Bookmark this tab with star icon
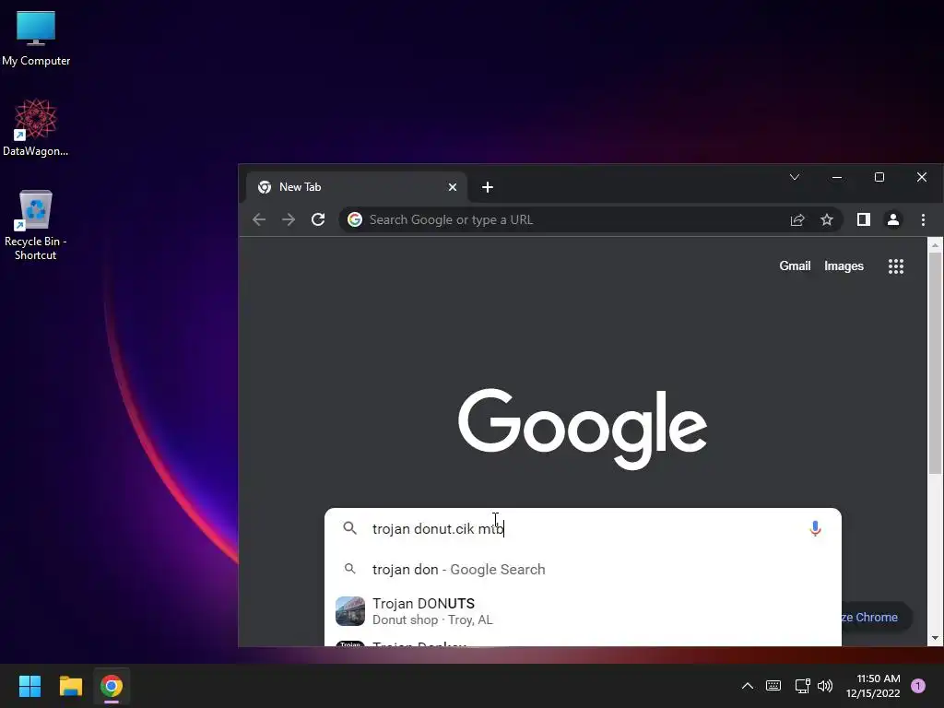 pos(827,219)
